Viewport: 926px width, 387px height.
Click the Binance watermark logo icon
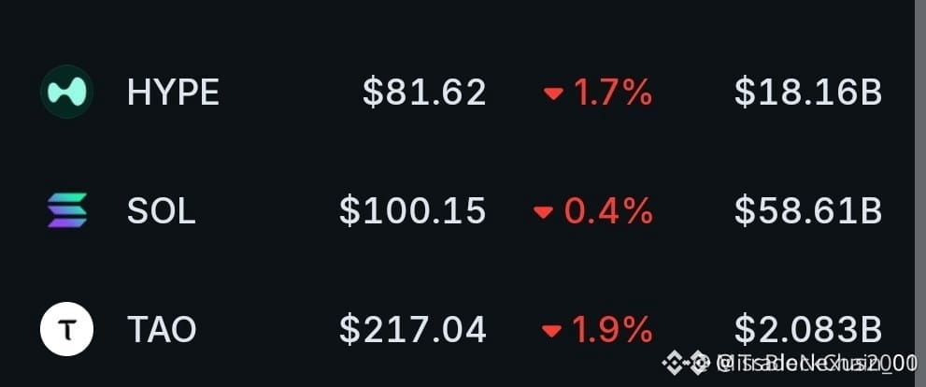[673, 362]
